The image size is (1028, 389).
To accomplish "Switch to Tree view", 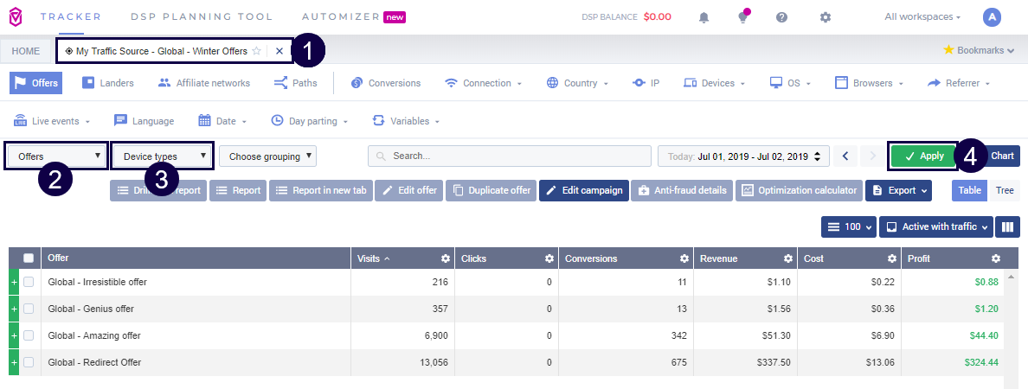I will pos(1005,190).
